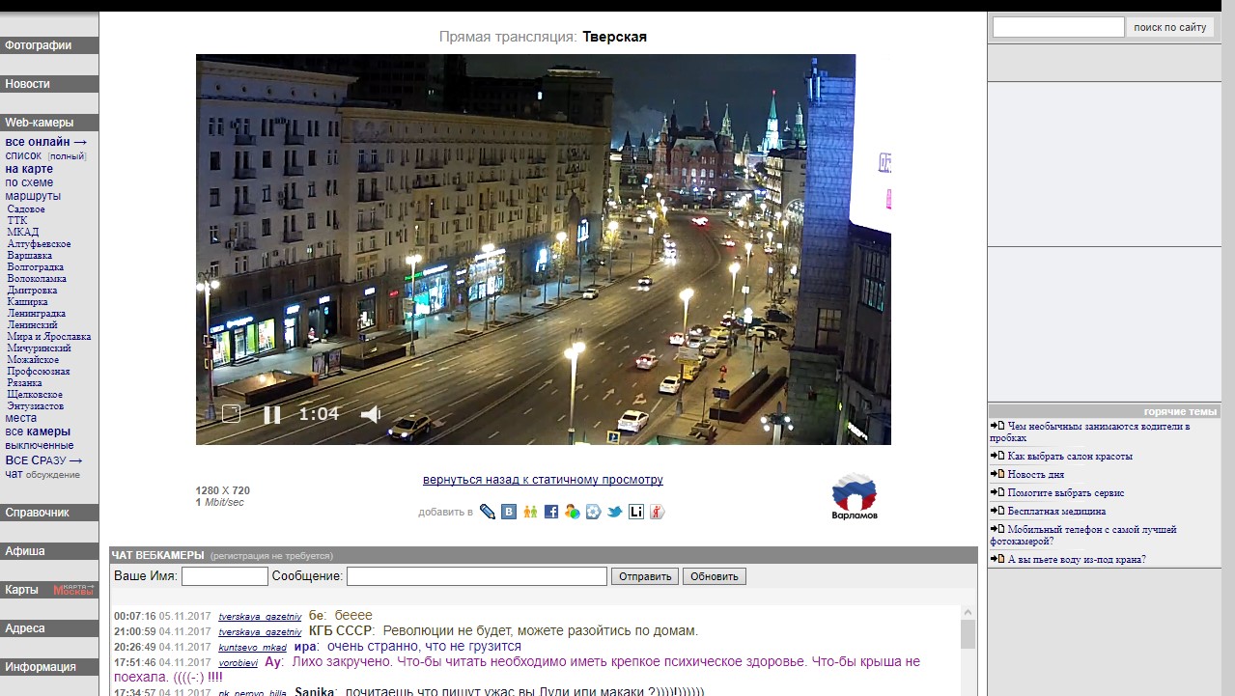Image resolution: width=1235 pixels, height=696 pixels.
Task: Mute the webcam video sound
Action: (371, 414)
